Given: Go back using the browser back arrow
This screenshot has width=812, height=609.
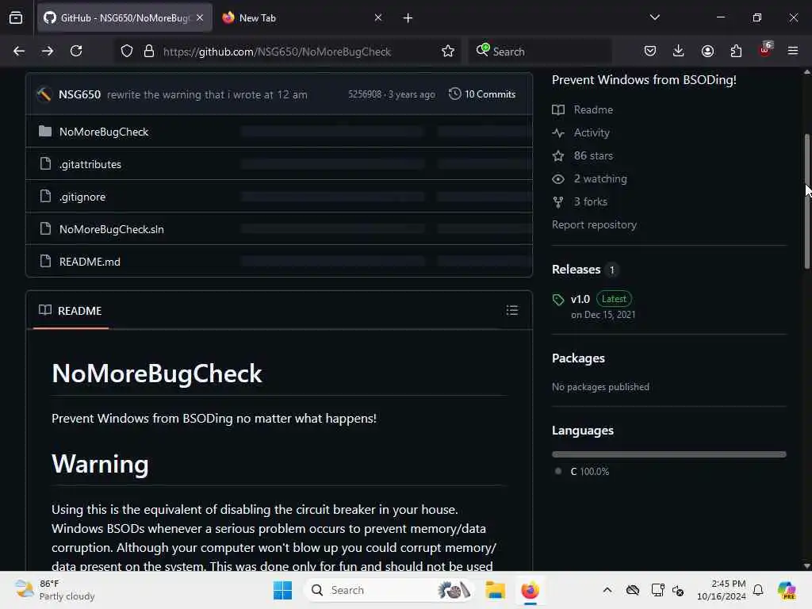Looking at the screenshot, I should [19, 51].
